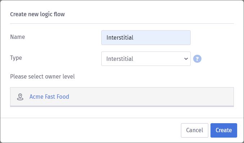Screen dimensions: 244x143
Task: Open the Type dropdown showing Interstitial
Action: click(146, 59)
